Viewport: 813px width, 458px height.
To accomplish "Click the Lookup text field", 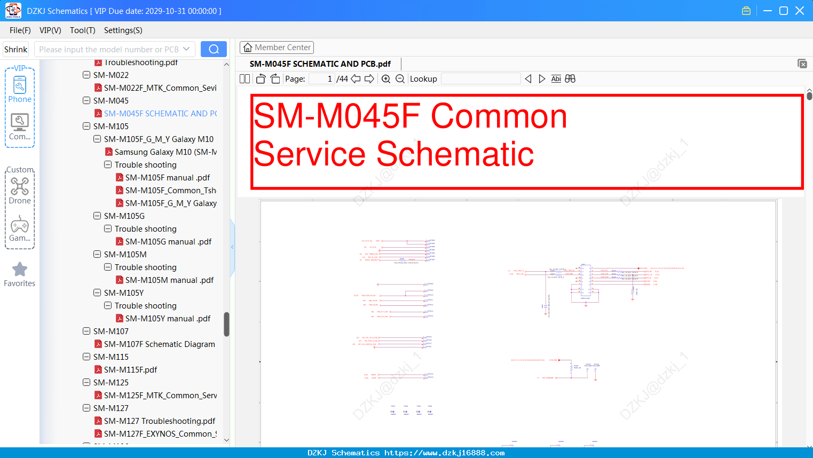I will tap(481, 79).
